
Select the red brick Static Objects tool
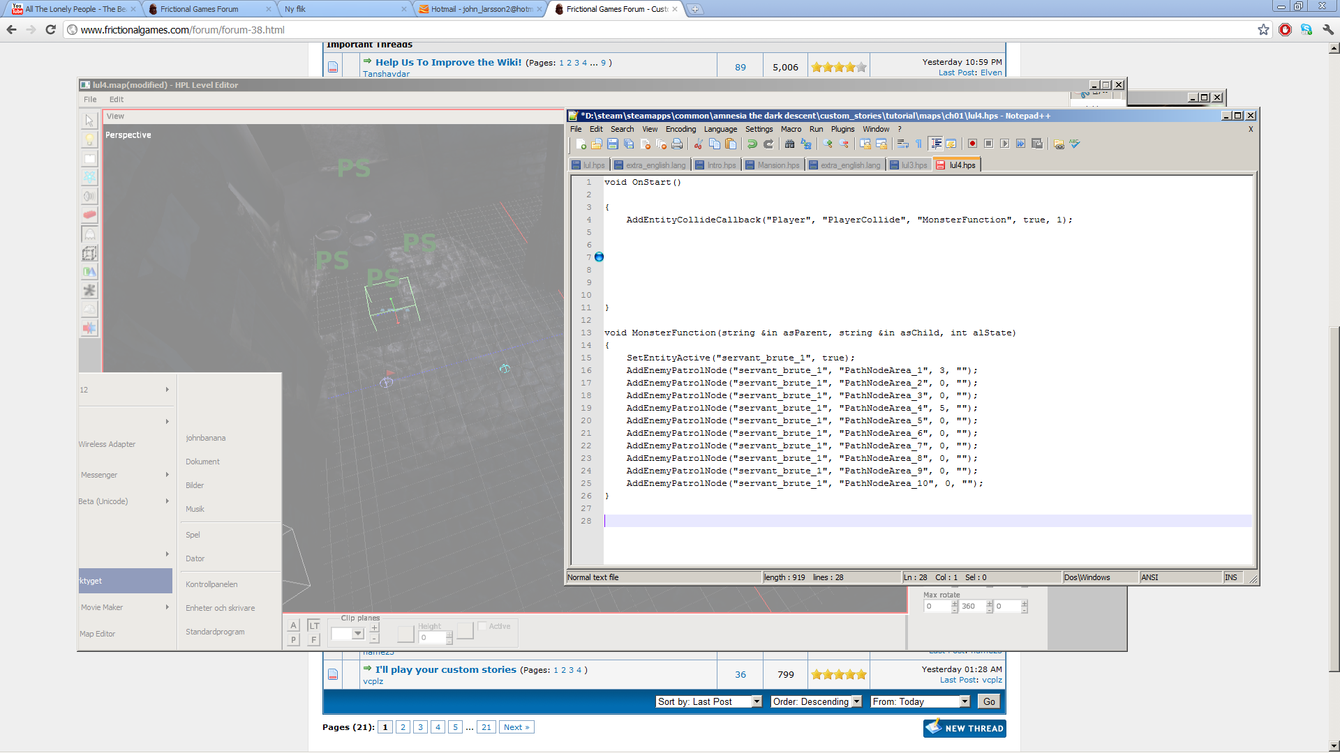pyautogui.click(x=89, y=215)
